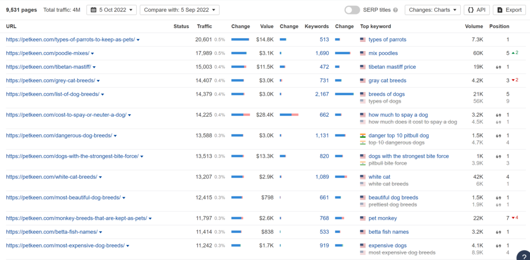Open the pet monkey keyword link
530x260 pixels.
click(x=382, y=218)
